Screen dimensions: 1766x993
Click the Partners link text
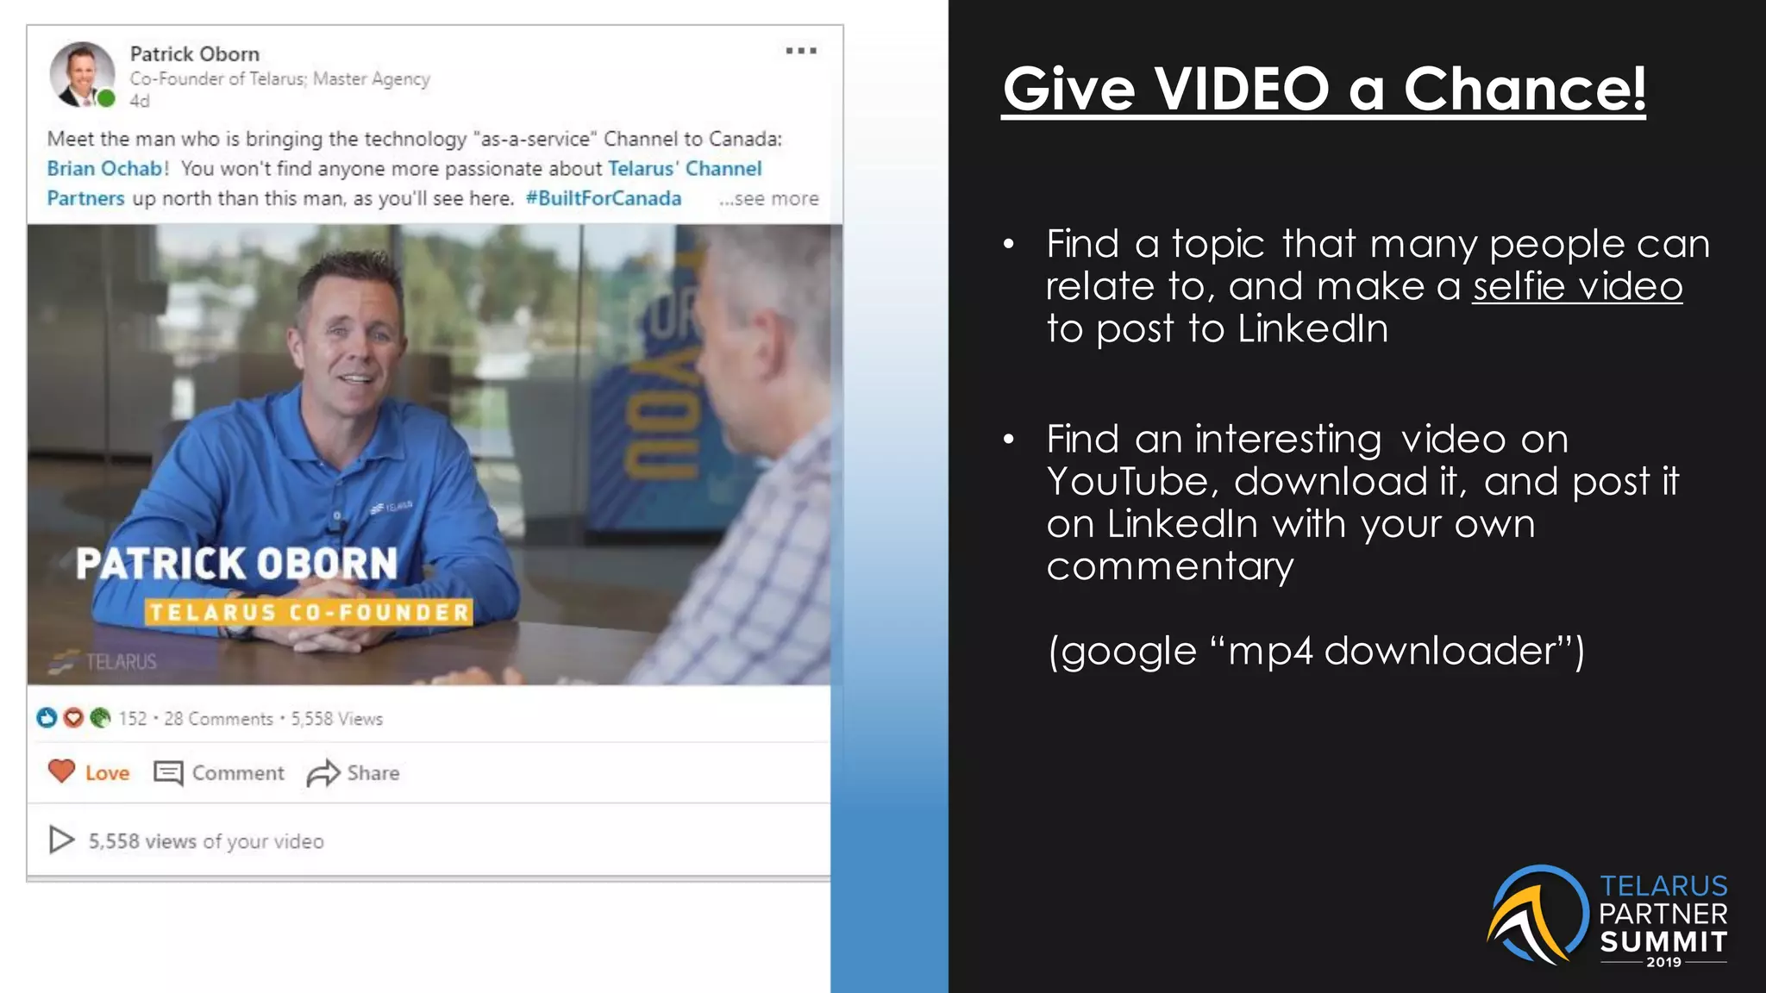(85, 198)
